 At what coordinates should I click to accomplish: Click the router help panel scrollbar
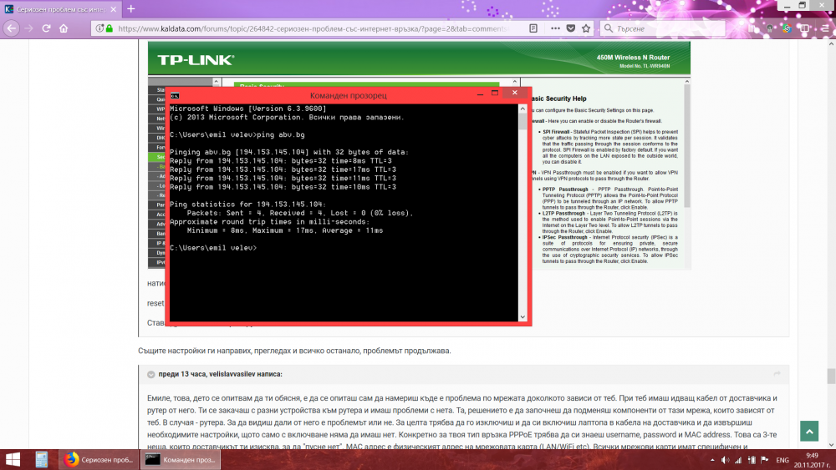[x=687, y=146]
